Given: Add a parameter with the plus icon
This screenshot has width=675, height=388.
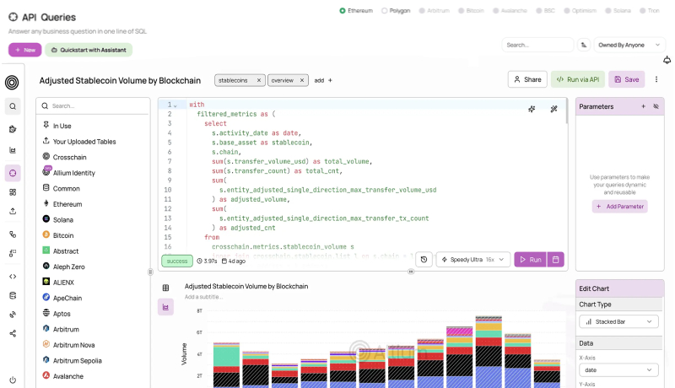Looking at the screenshot, I should pyautogui.click(x=643, y=107).
